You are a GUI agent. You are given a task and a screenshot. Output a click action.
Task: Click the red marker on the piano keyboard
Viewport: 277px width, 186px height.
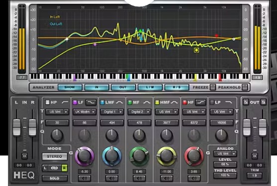point(220,77)
